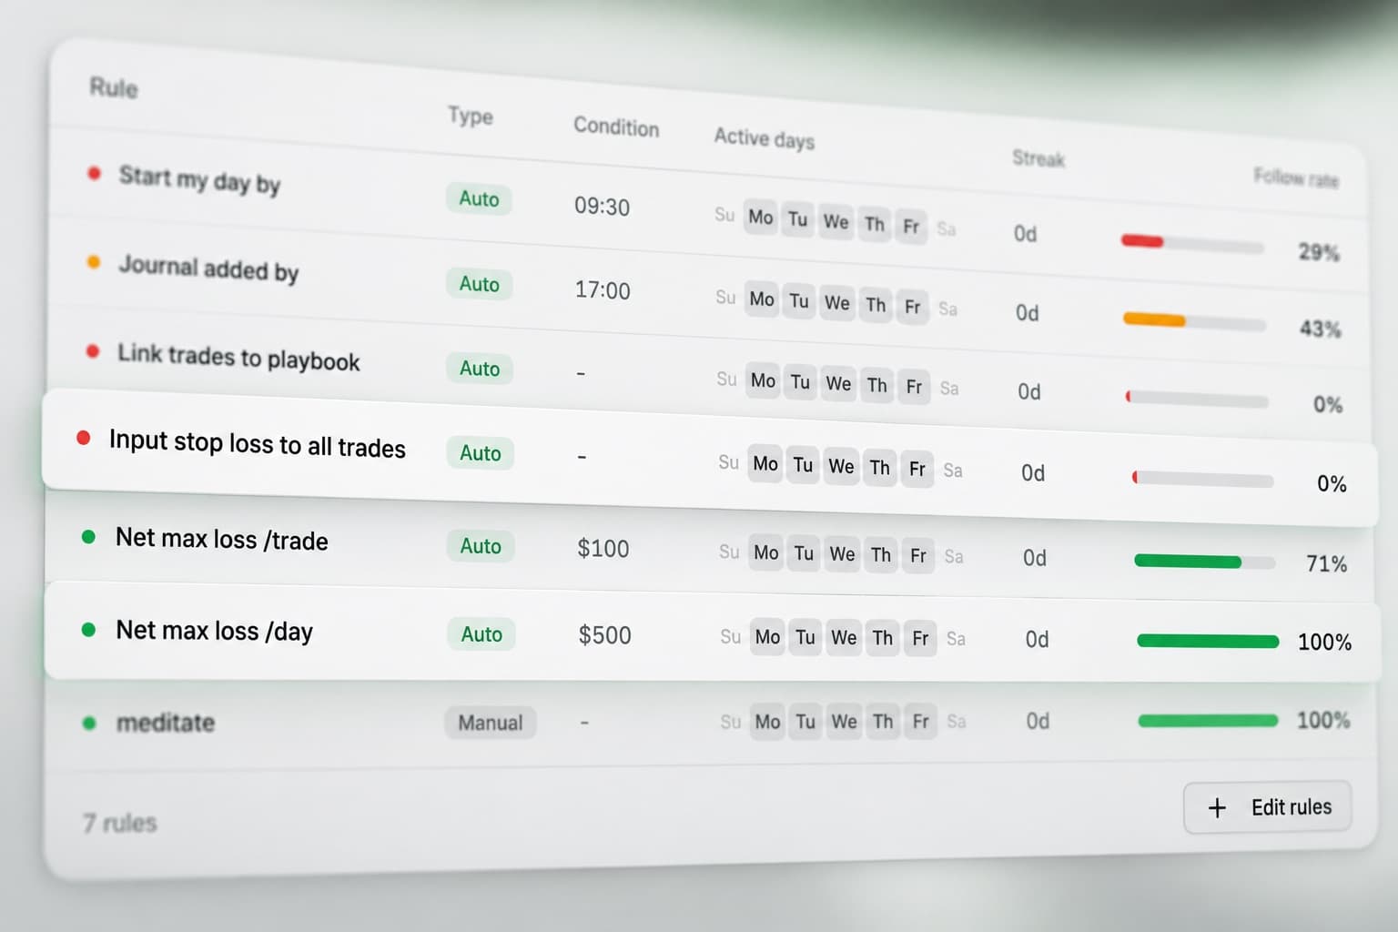Screen dimensions: 1398x932
Task: Click the plus icon in Edit rules button
Action: (x=1217, y=807)
